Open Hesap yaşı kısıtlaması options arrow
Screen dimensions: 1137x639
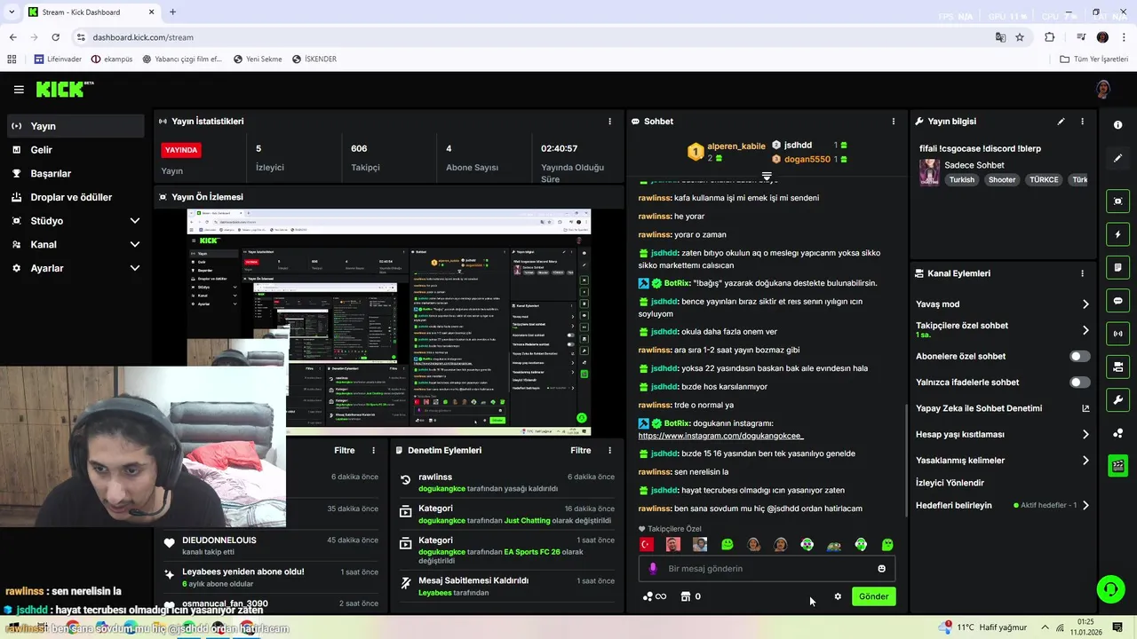1085,435
